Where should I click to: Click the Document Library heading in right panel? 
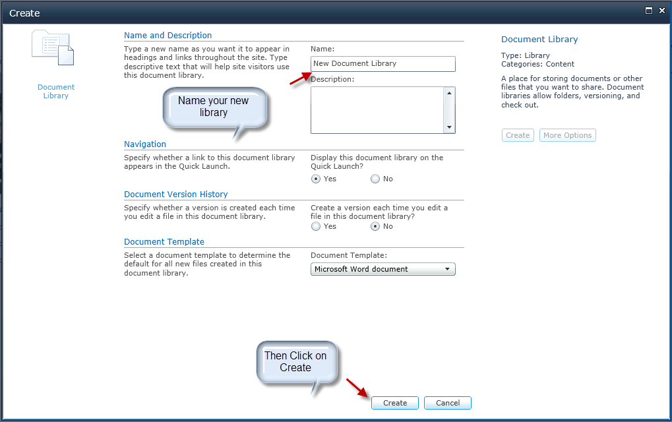[539, 40]
